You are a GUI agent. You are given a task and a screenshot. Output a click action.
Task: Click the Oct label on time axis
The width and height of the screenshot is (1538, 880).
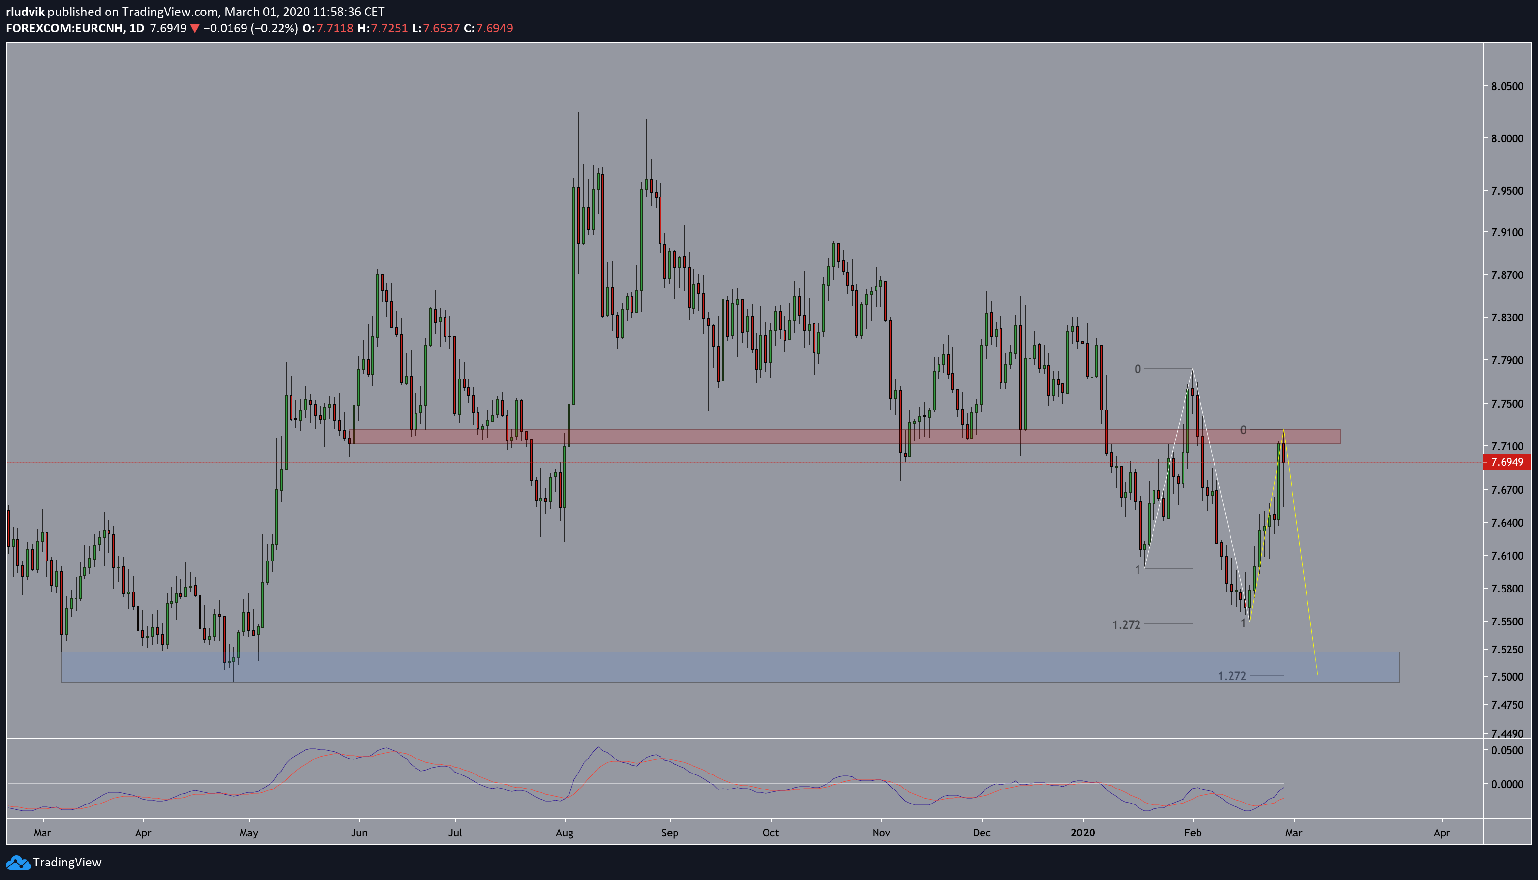click(771, 833)
